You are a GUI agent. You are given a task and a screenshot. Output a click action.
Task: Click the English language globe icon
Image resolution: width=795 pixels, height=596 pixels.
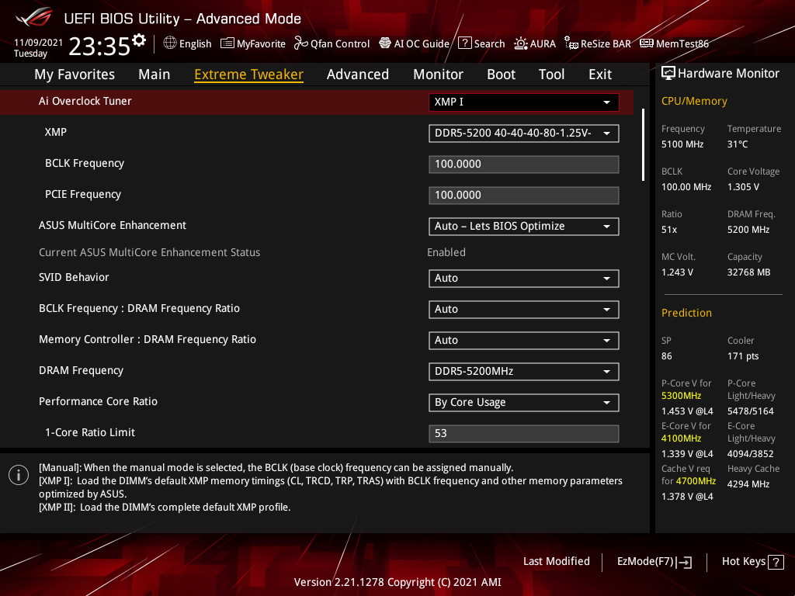click(170, 43)
